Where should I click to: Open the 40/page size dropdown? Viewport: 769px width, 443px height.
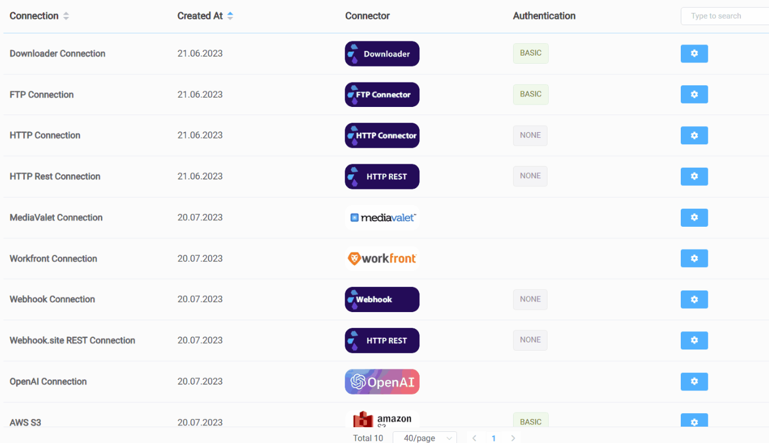point(425,438)
